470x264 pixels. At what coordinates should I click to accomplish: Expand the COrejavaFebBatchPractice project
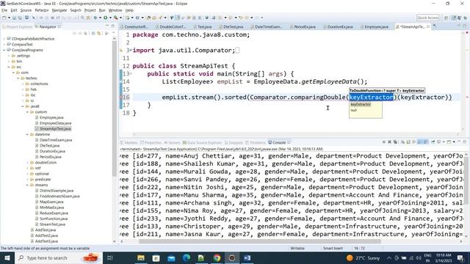(4, 39)
